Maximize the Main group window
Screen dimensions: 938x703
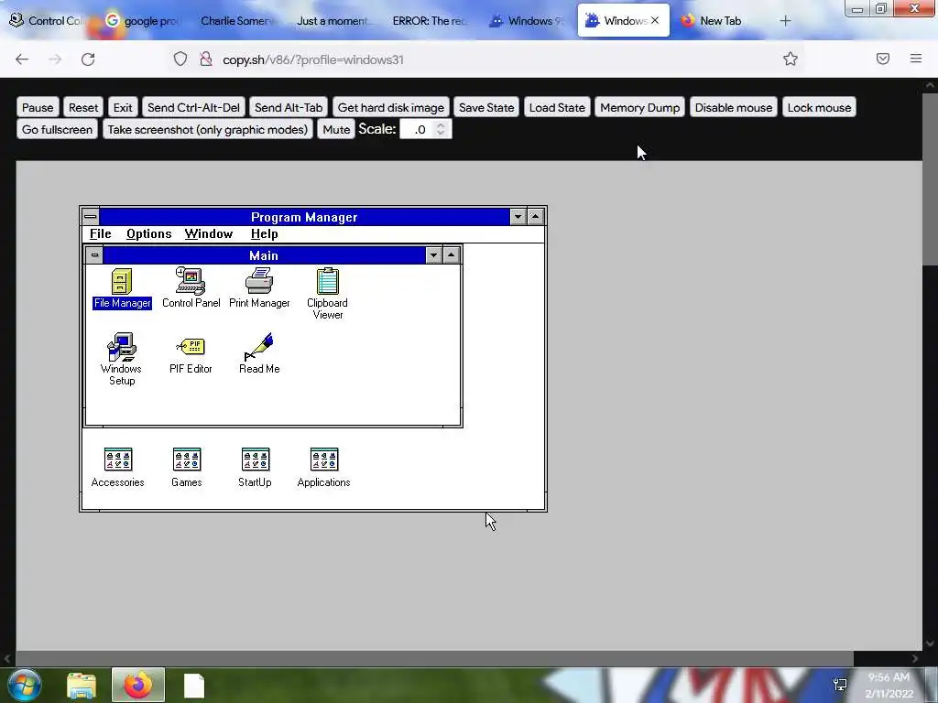[451, 255]
